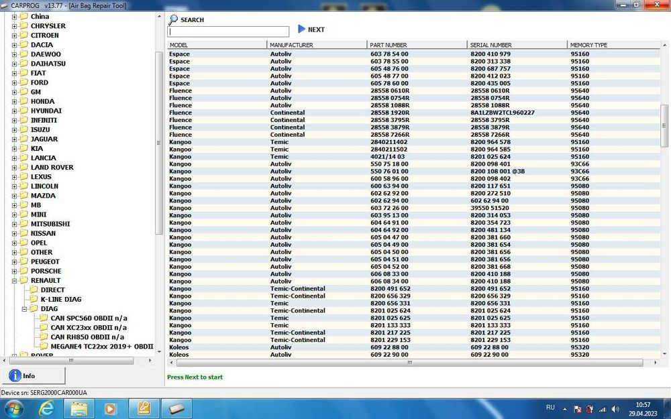Click the DIRECT folder icon under RENAULT
The width and height of the screenshot is (671, 419).
click(x=34, y=290)
